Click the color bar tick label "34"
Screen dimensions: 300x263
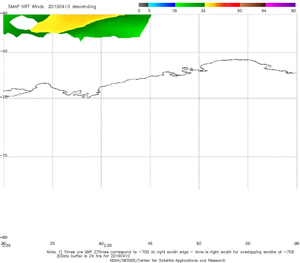pyautogui.click(x=203, y=11)
